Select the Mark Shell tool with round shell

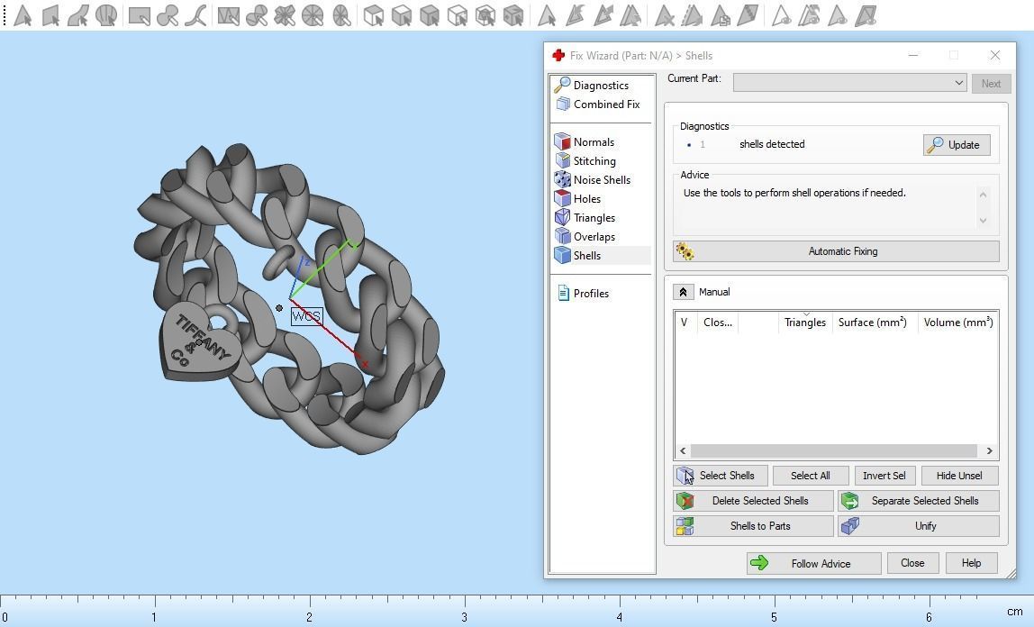(105, 15)
